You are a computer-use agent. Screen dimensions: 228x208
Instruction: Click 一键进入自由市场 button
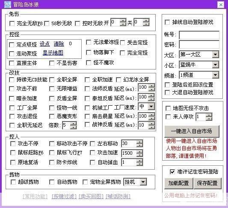192,131
